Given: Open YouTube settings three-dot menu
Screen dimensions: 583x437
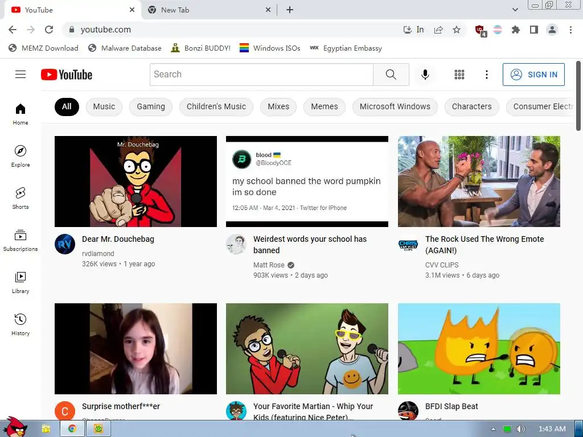Looking at the screenshot, I should 486,75.
